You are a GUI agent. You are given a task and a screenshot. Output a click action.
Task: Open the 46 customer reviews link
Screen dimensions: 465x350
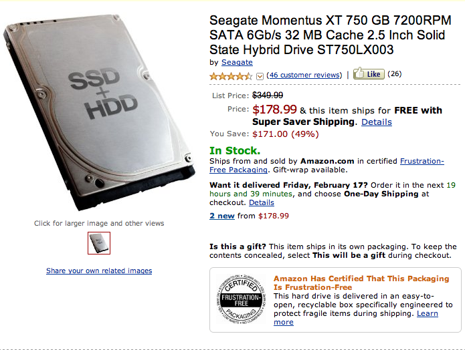click(305, 75)
